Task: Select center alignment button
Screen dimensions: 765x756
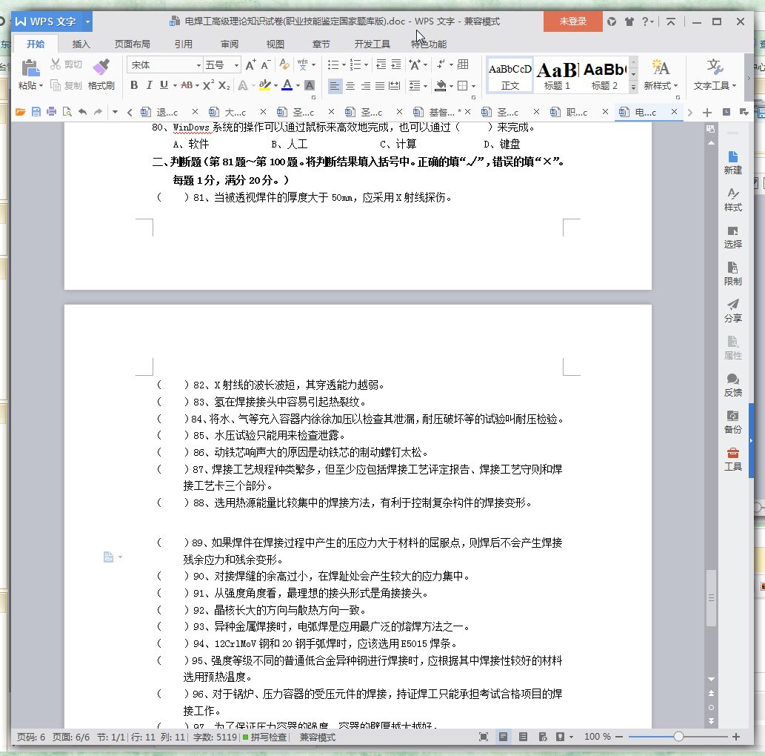Action: tap(350, 86)
